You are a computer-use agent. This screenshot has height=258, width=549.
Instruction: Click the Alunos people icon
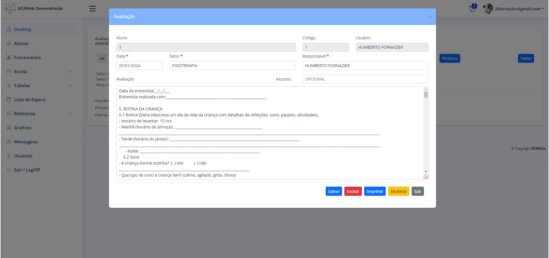(x=9, y=44)
